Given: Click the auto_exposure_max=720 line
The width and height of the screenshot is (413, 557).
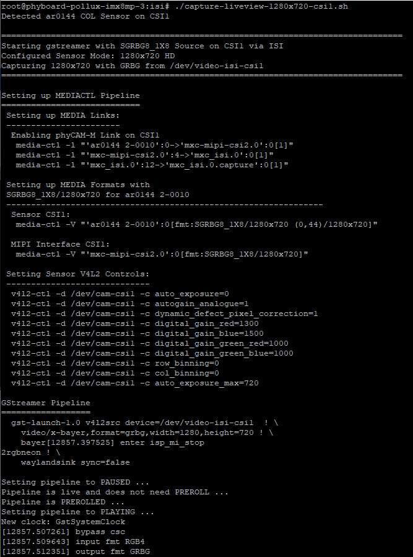Looking at the screenshot, I should (135, 384).
